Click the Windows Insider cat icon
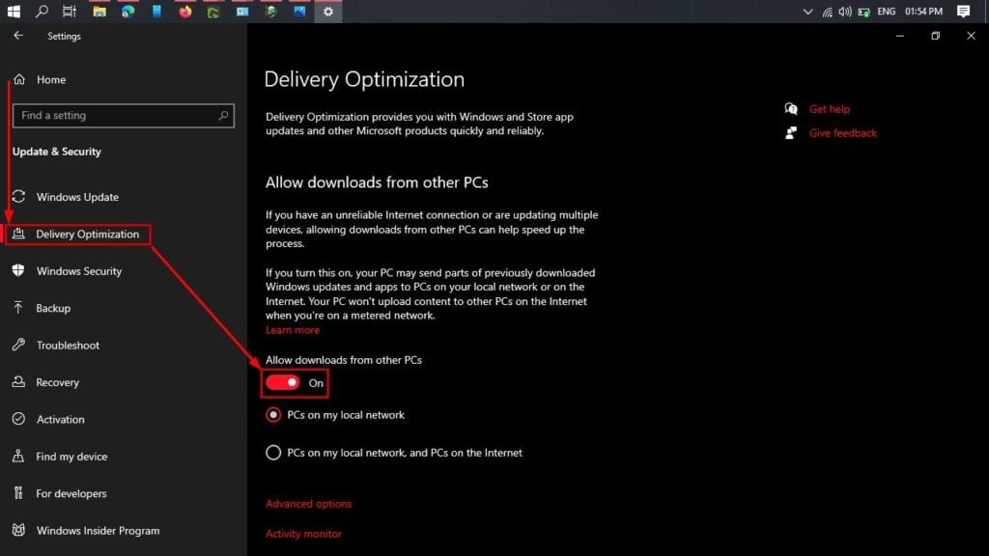Viewport: 989px width, 556px height. tap(18, 530)
